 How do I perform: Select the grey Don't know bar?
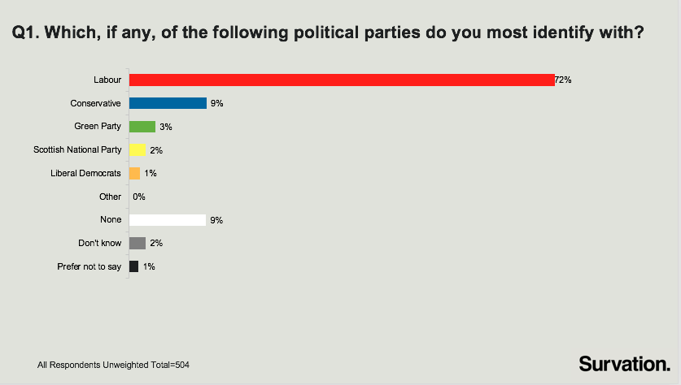click(138, 243)
